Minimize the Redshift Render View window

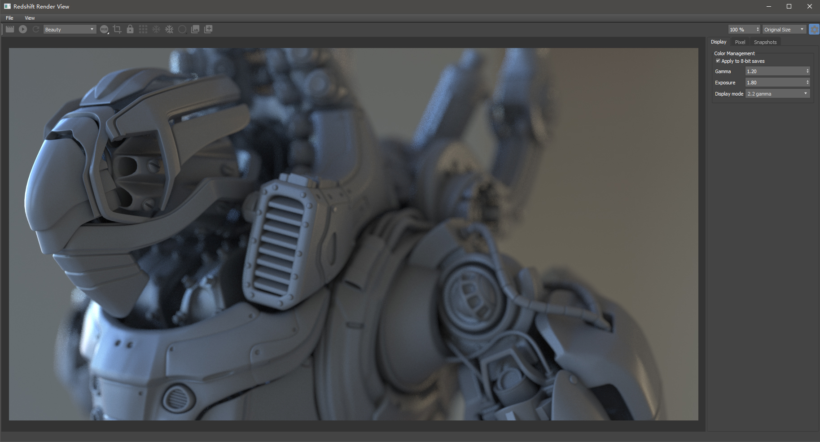(x=769, y=6)
